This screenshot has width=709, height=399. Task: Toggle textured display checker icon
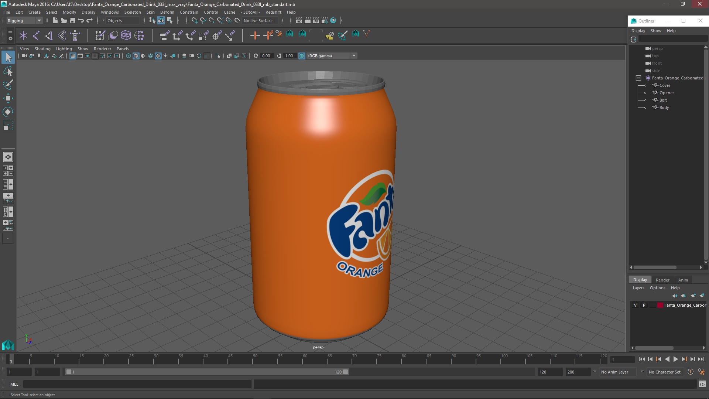(x=158, y=56)
